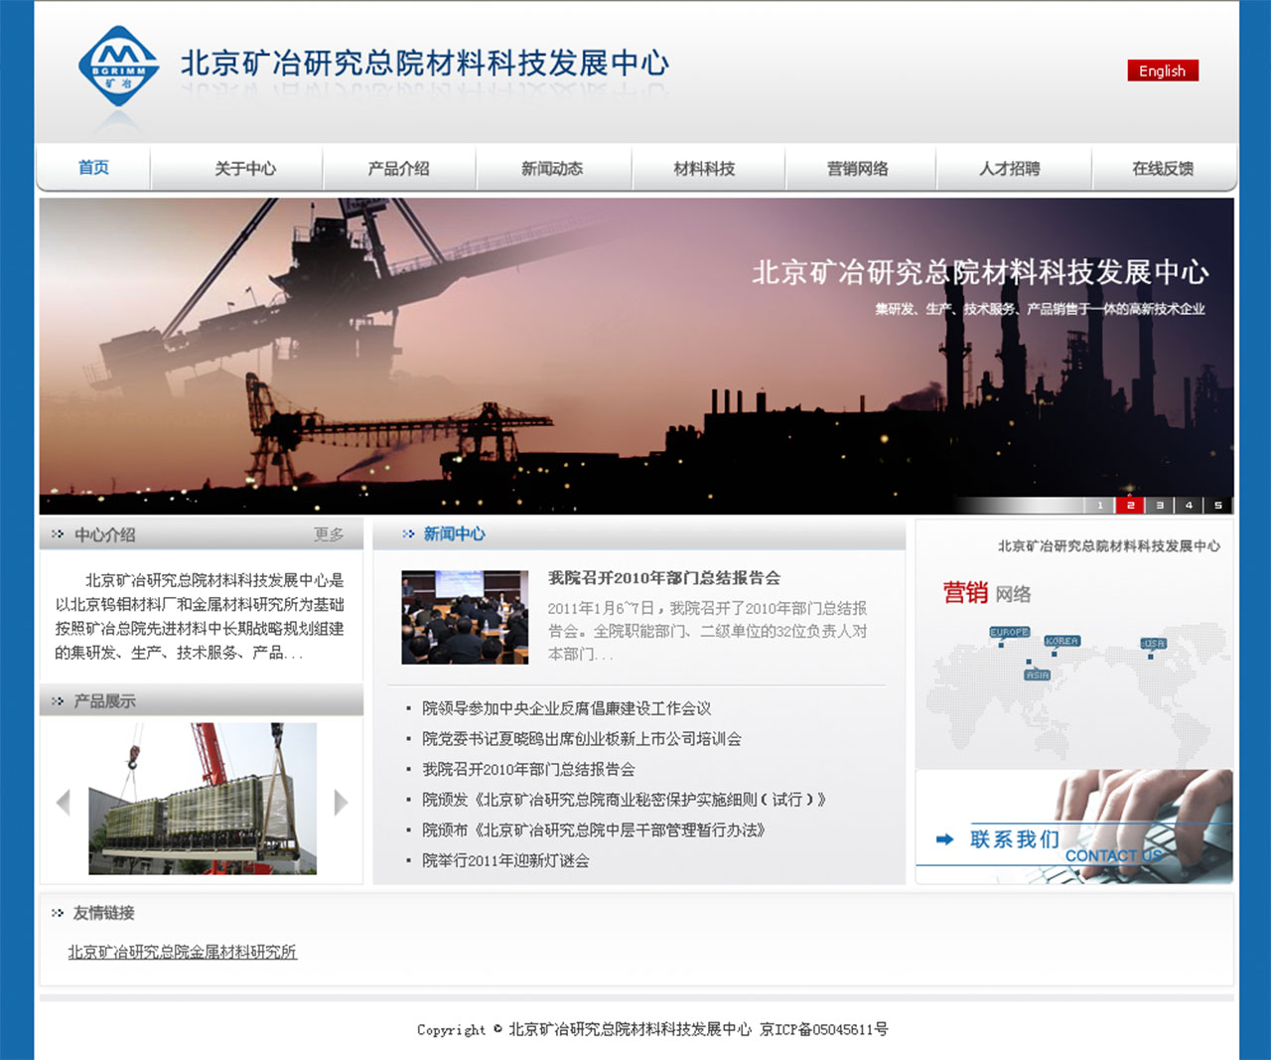Click the USA marker on the map
Image resolution: width=1271 pixels, height=1060 pixels.
[1153, 644]
